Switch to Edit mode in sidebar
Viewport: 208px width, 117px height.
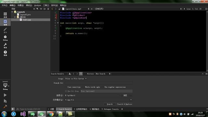5,22
